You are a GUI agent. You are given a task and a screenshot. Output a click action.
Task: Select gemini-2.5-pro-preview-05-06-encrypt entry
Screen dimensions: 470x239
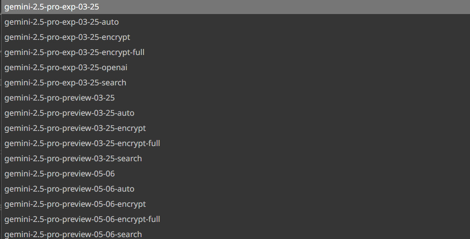pyautogui.click(x=75, y=204)
